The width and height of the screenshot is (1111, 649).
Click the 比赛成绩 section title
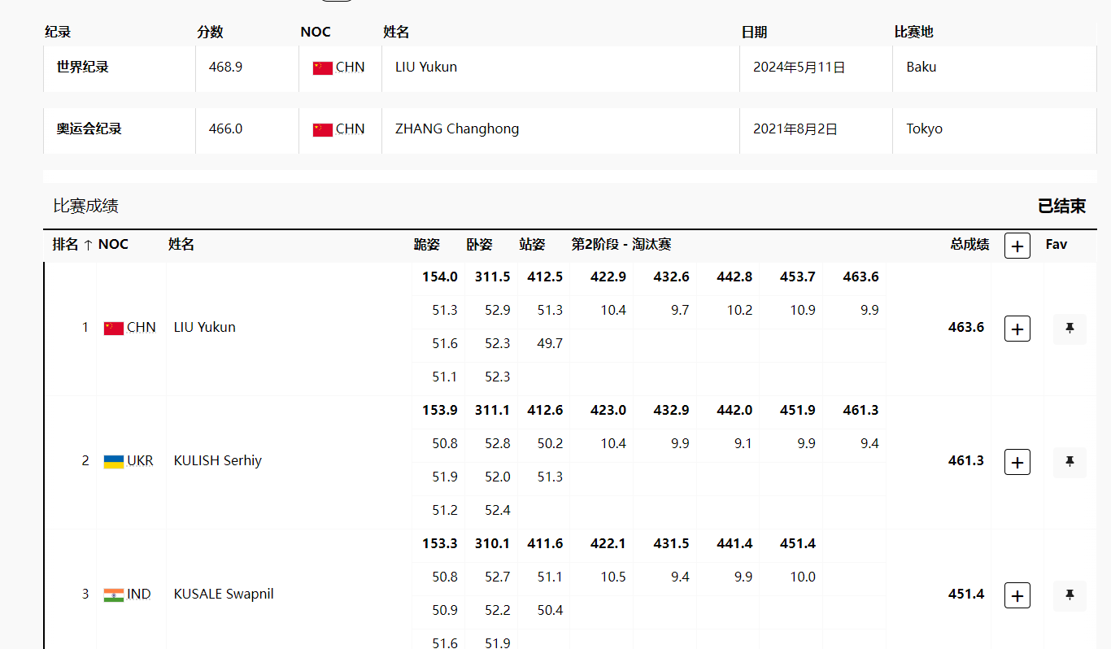[x=86, y=206]
